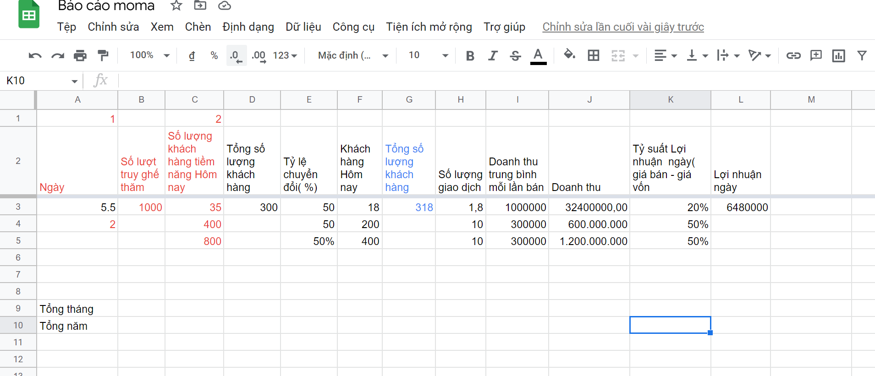Click the Insert link icon
875x376 pixels.
tap(793, 56)
